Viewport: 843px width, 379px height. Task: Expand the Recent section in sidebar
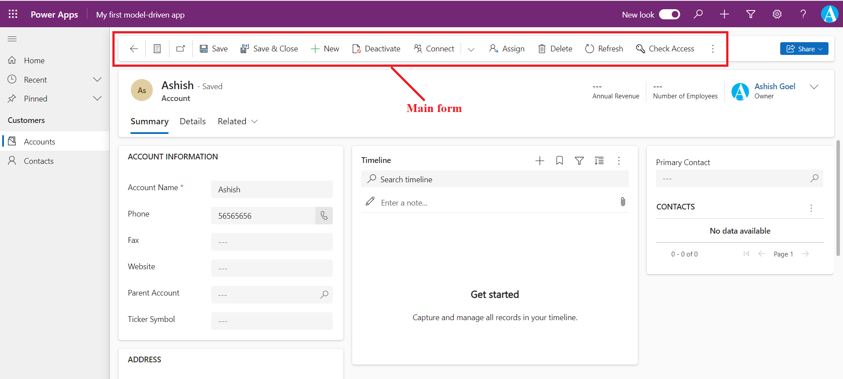[97, 79]
